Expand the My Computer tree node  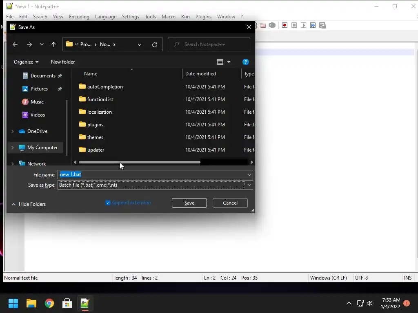(x=12, y=148)
